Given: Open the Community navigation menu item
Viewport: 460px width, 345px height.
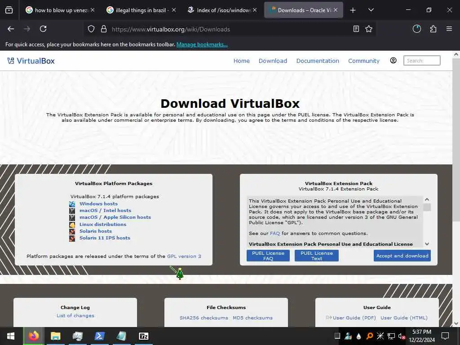Looking at the screenshot, I should coord(364,61).
